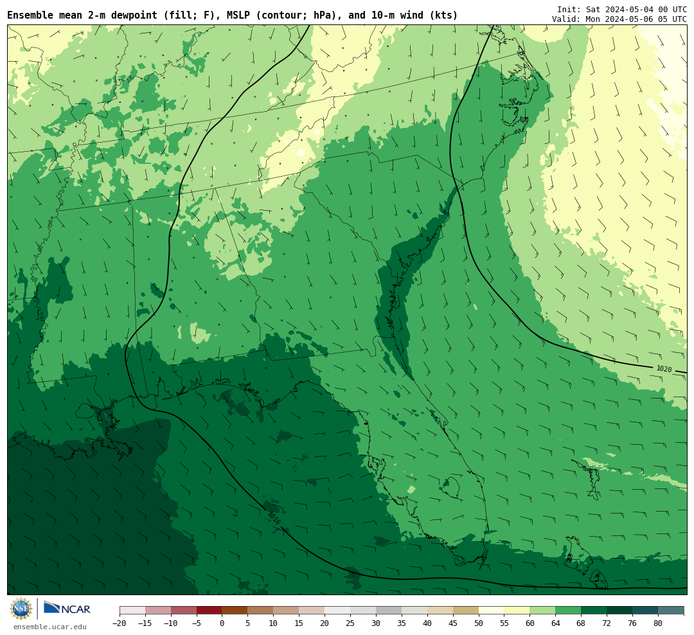This screenshot has width=694, height=635.
Task: Click the colorbar swatch between 15 and 20
Action: point(312,611)
